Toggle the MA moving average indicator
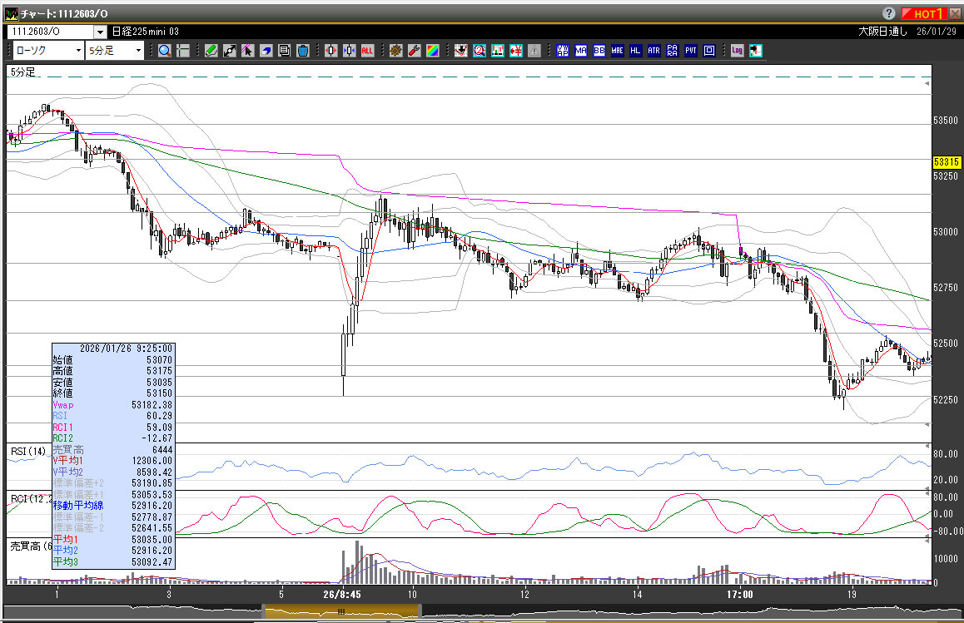 point(580,51)
